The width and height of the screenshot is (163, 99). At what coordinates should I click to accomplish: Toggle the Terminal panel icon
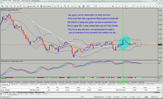point(21,6)
